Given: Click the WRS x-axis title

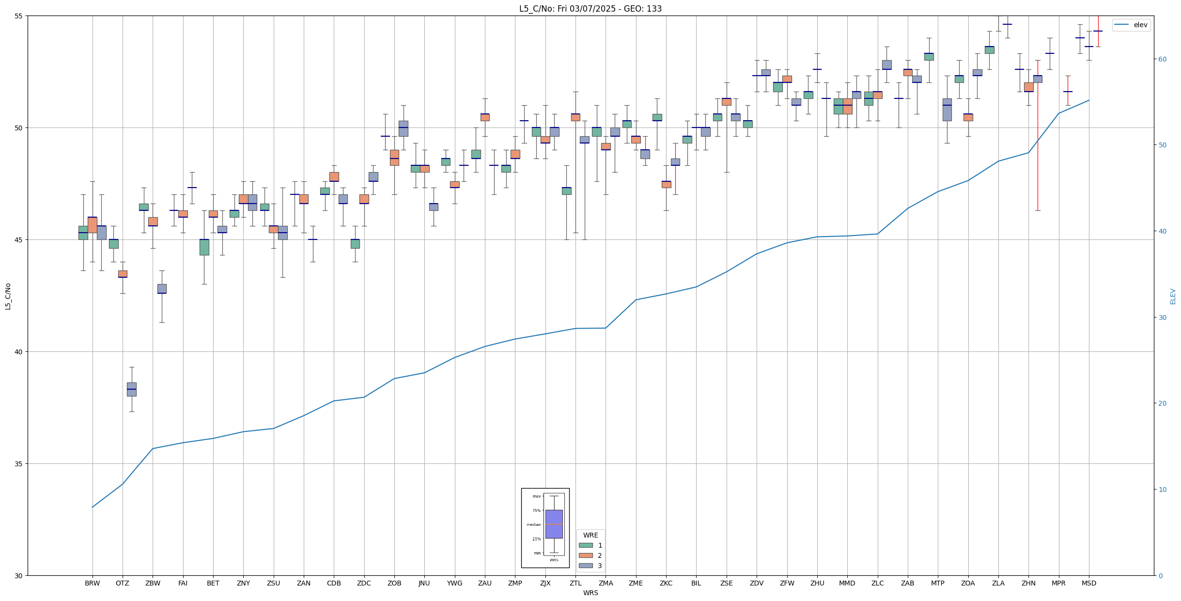Looking at the screenshot, I should [590, 593].
